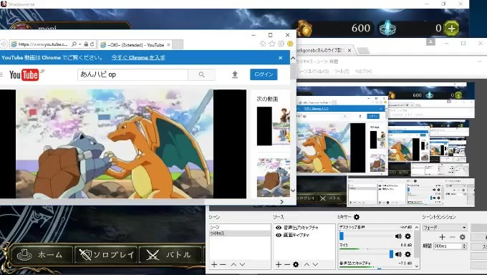
Task: Add a scene transition with plus icon
Action: click(x=443, y=237)
